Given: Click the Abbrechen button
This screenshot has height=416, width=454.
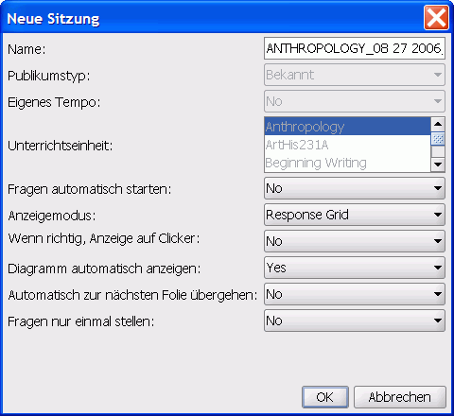Looking at the screenshot, I should [x=400, y=397].
